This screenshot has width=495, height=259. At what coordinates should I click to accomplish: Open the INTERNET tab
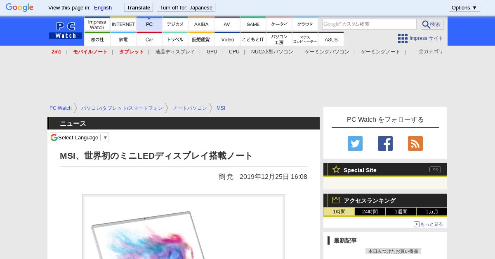click(x=123, y=24)
